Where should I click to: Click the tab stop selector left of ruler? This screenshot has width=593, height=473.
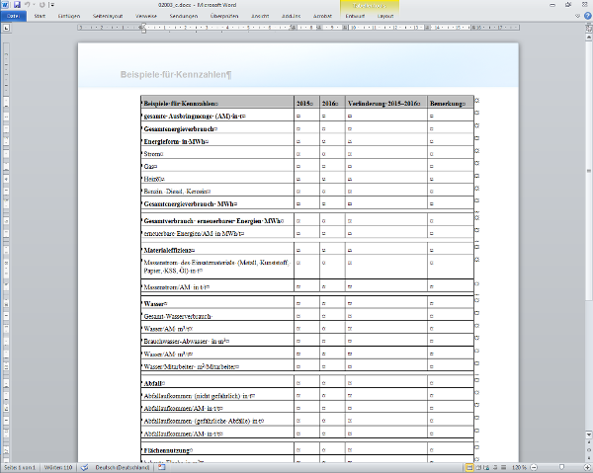(x=5, y=28)
